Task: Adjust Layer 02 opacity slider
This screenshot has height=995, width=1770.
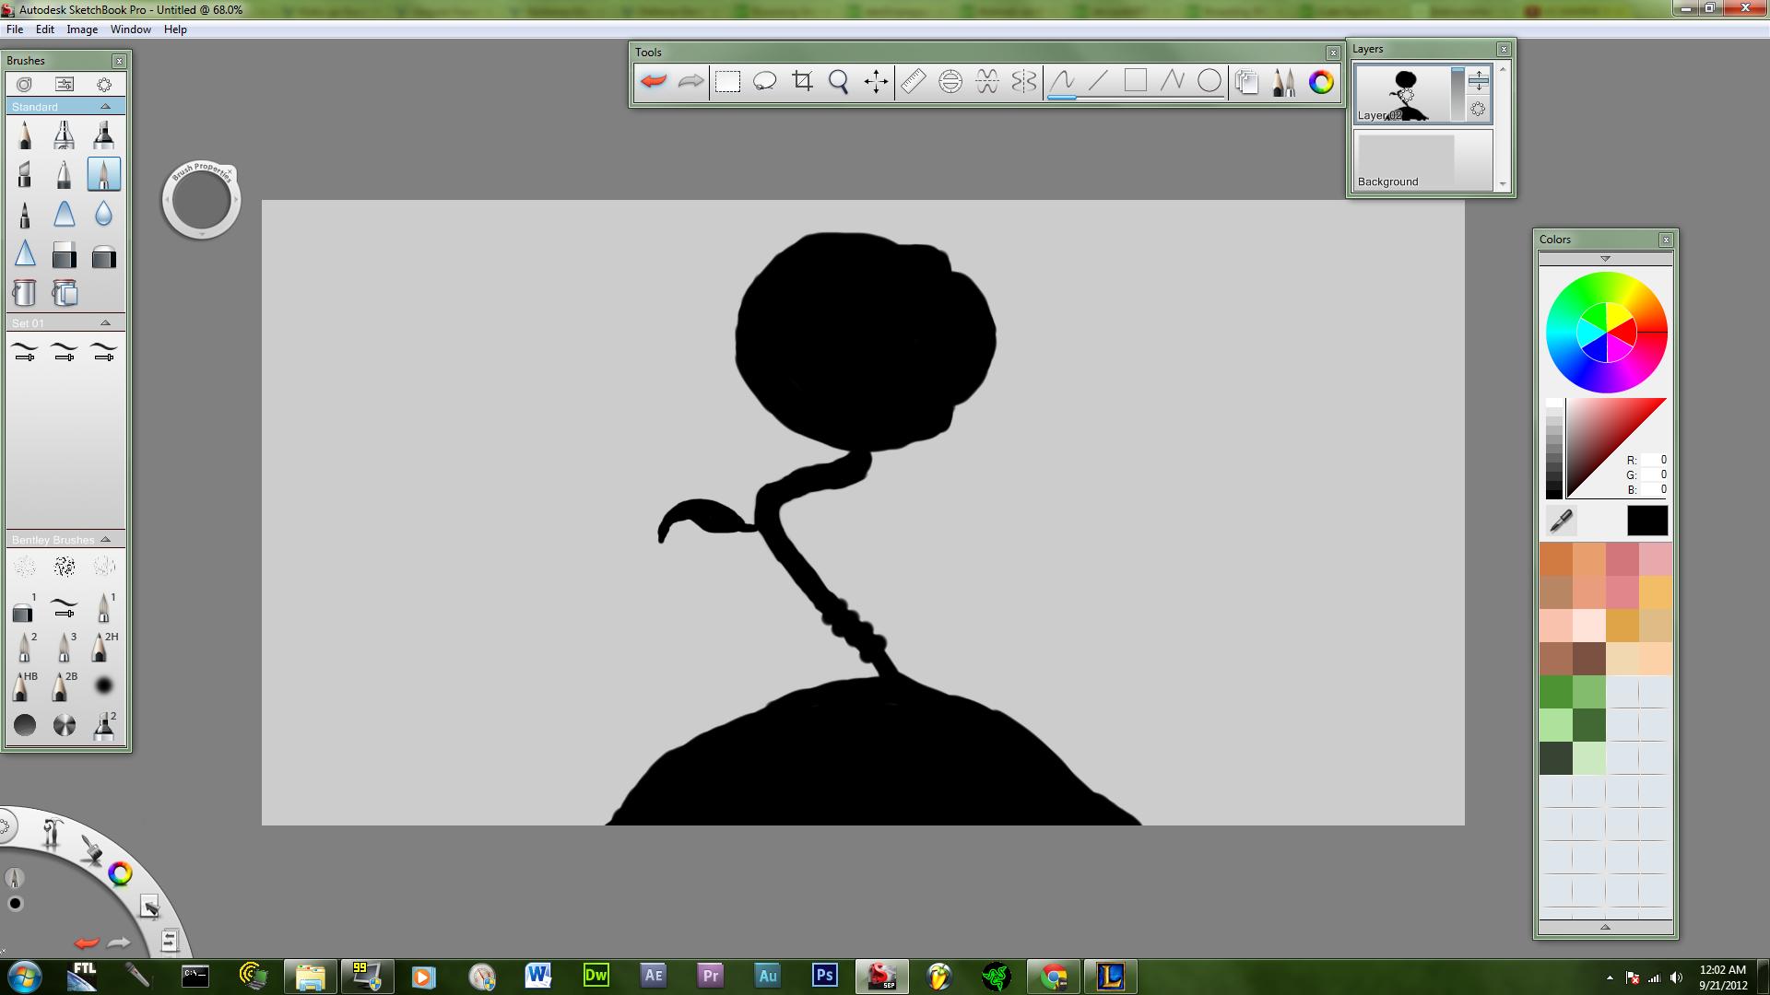Action: [x=1457, y=94]
